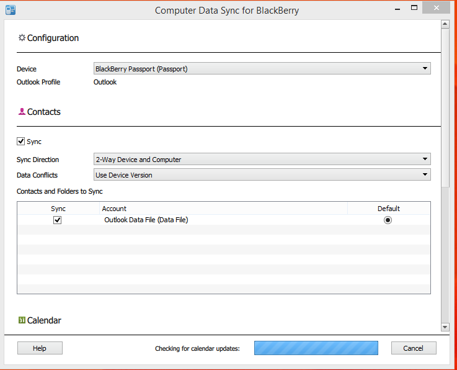
Task: Minimize the Computer Data Sync window
Action: (397, 9)
